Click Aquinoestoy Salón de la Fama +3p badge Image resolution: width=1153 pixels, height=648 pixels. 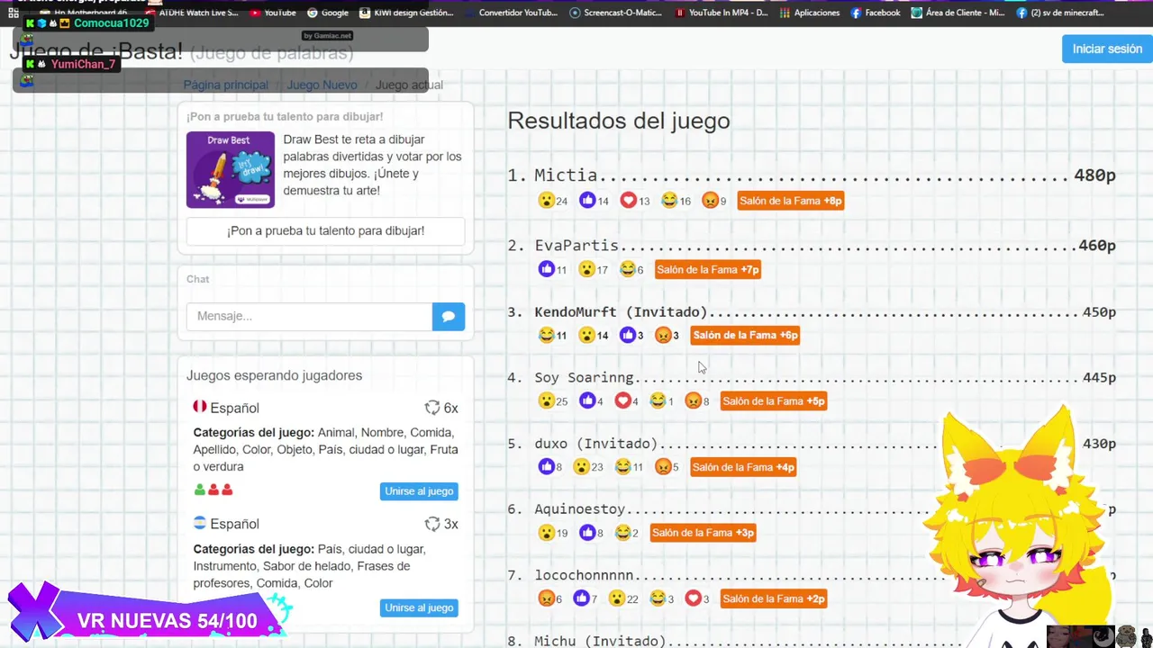pos(703,533)
